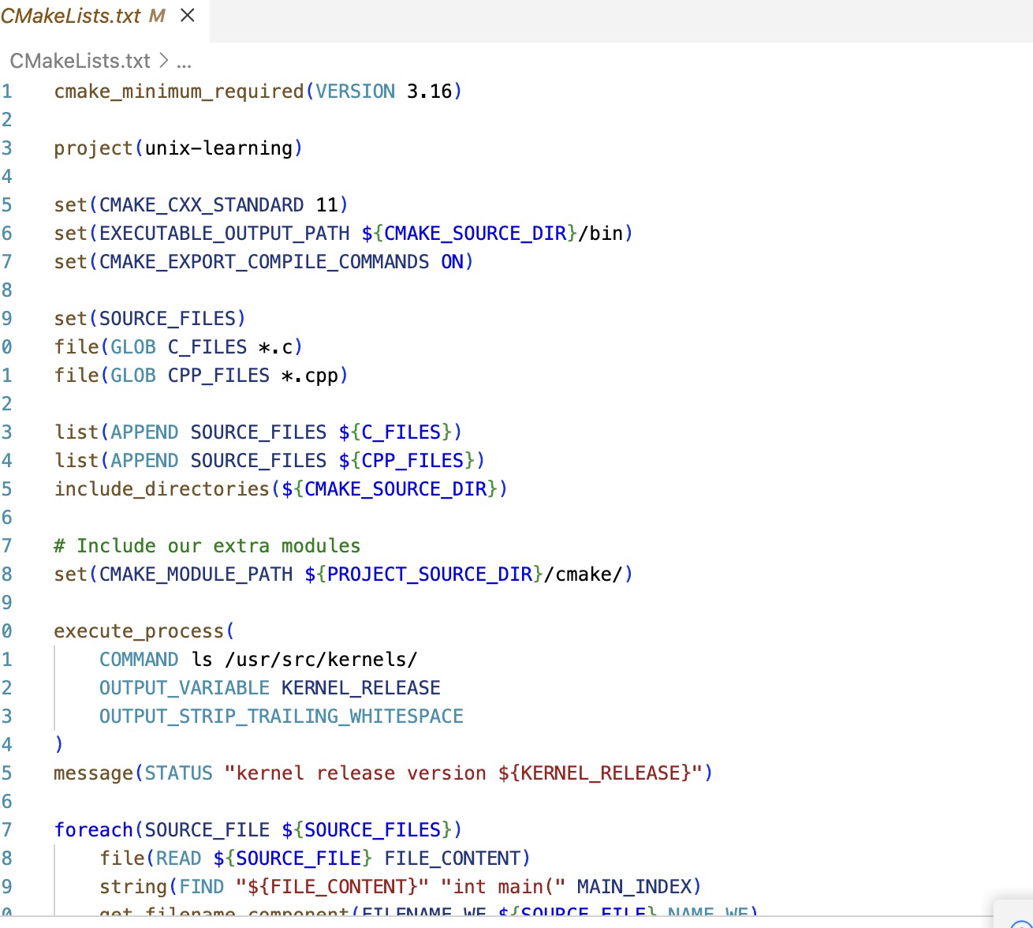
Task: Click PROJECT_SOURCE_DIR in the set line
Action: 430,574
